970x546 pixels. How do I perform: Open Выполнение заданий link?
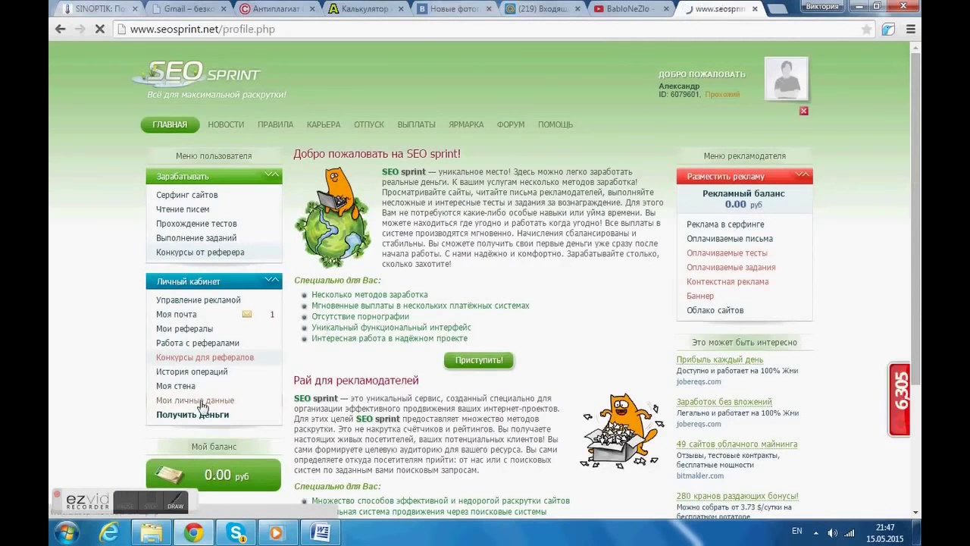[196, 238]
